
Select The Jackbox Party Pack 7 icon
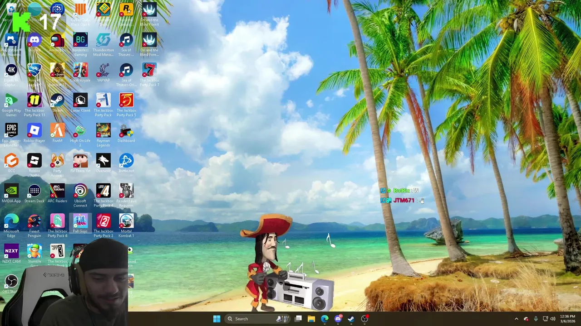pyautogui.click(x=149, y=75)
